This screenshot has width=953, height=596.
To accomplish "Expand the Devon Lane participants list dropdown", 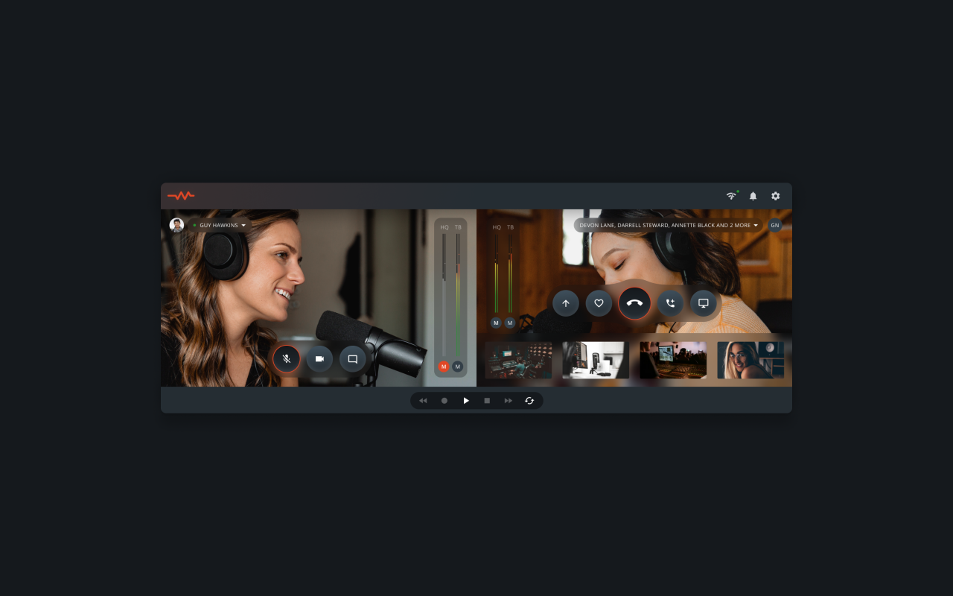I will point(756,225).
